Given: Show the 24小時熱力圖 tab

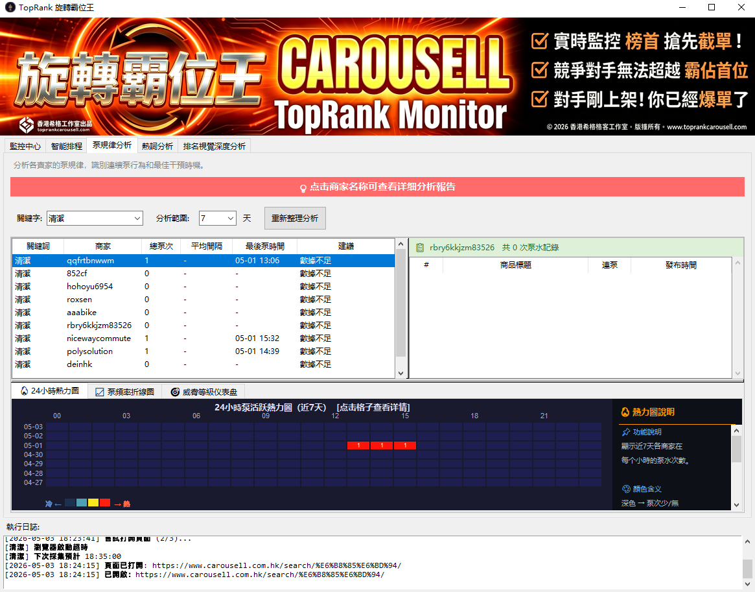Looking at the screenshot, I should (50, 390).
